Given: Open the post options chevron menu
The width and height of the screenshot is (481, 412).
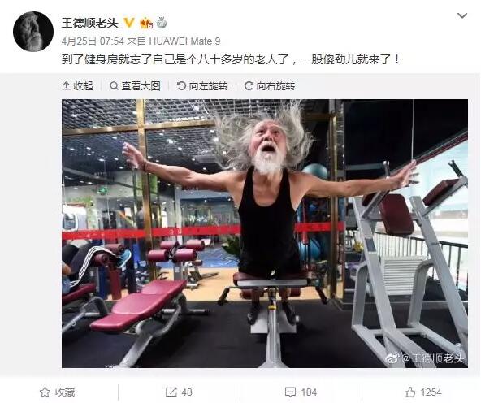Looking at the screenshot, I should click(462, 15).
